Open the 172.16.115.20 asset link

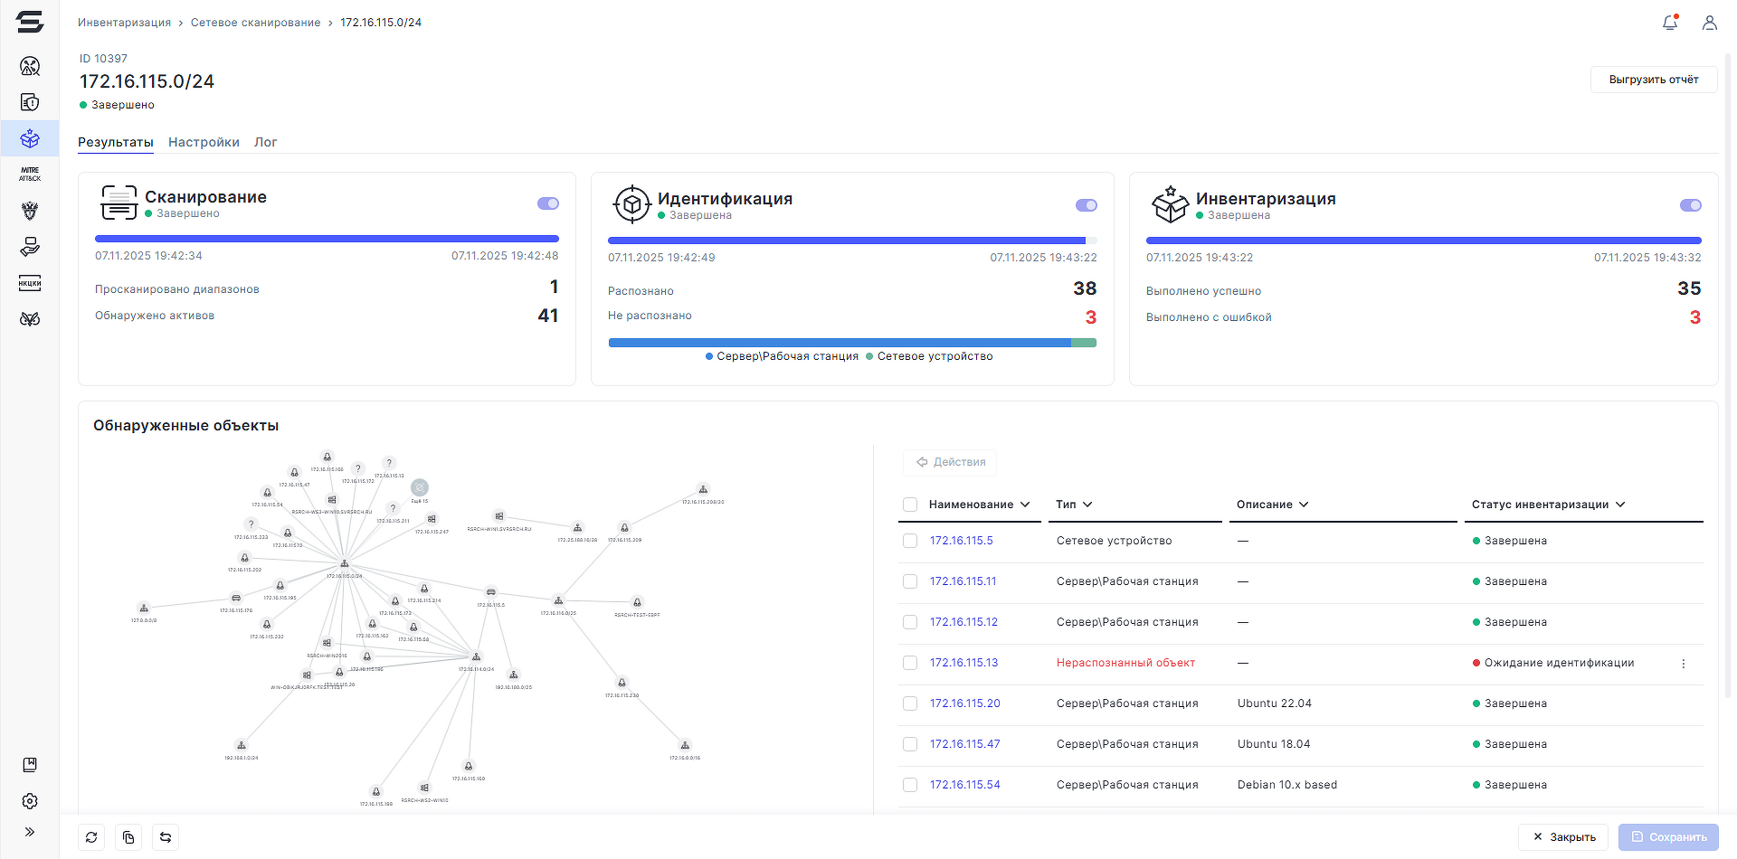coord(964,703)
